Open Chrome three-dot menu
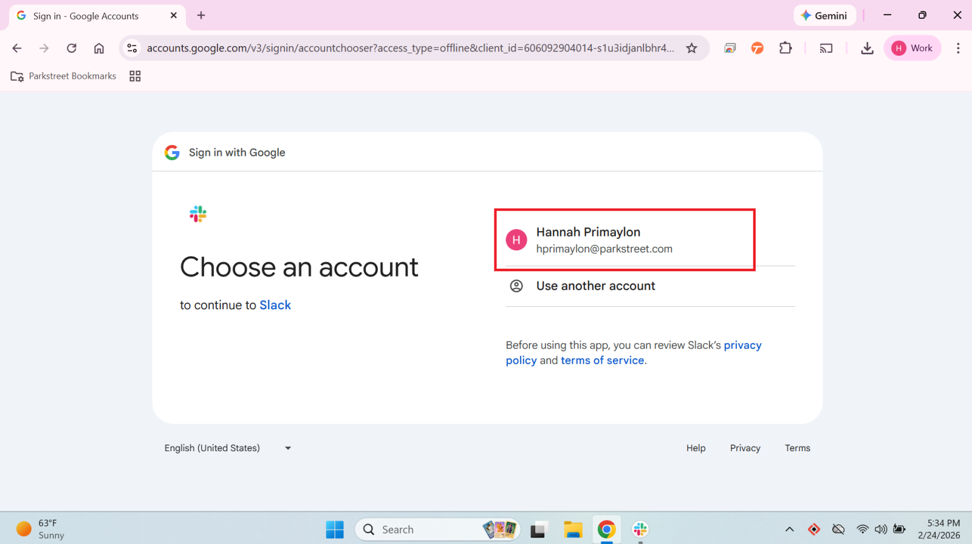This screenshot has width=972, height=544. [x=958, y=49]
